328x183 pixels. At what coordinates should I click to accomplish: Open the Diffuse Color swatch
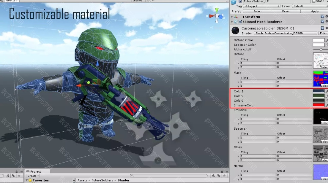coord(318,40)
